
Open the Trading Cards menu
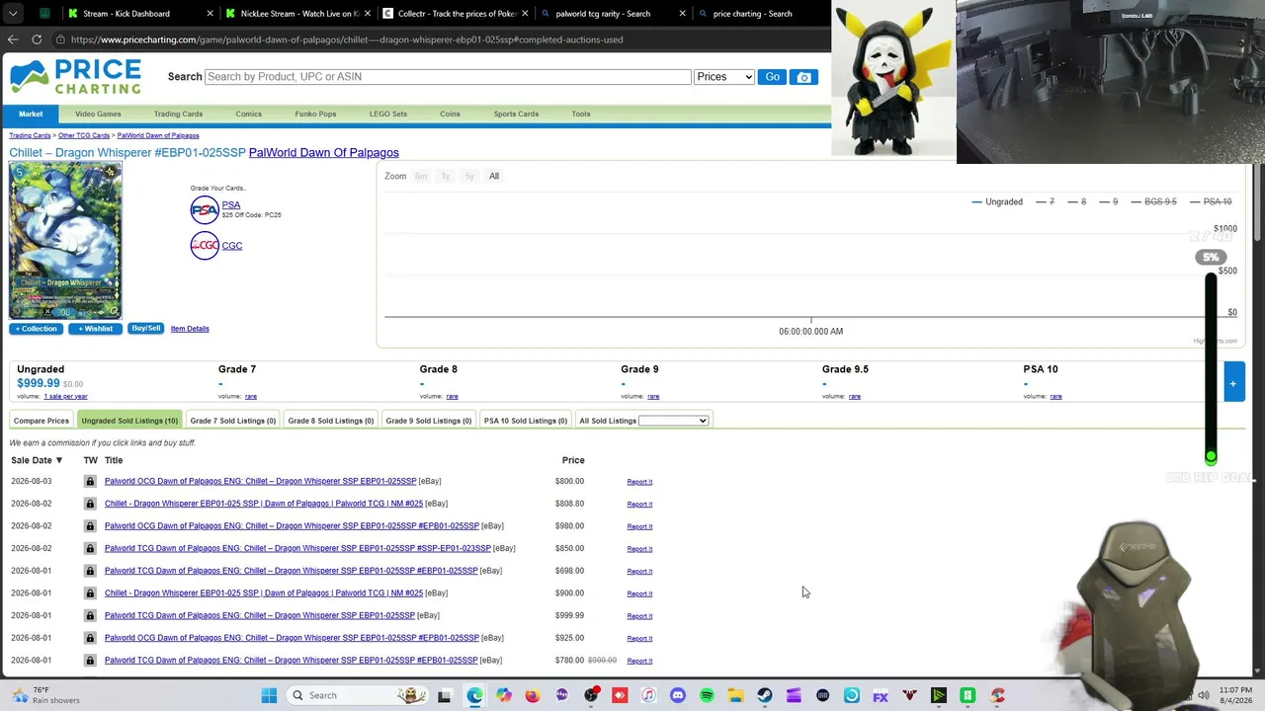point(178,114)
